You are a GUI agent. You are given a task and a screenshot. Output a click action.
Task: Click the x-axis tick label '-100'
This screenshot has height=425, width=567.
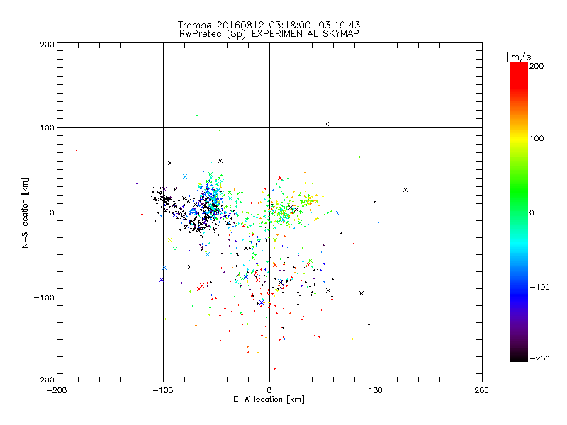[163, 390]
